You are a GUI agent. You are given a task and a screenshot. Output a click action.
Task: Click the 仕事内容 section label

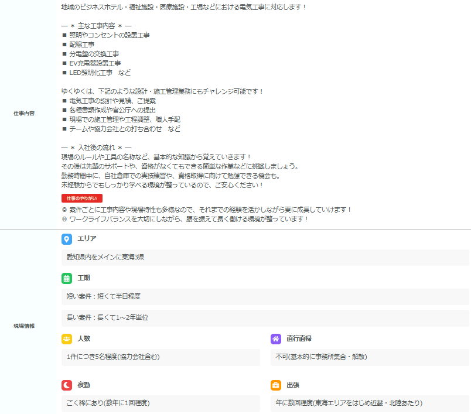(24, 114)
